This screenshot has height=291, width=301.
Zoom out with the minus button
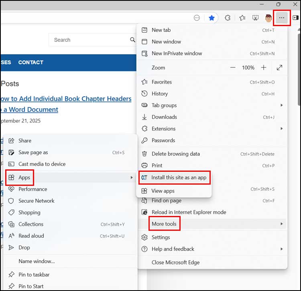[x=233, y=67]
